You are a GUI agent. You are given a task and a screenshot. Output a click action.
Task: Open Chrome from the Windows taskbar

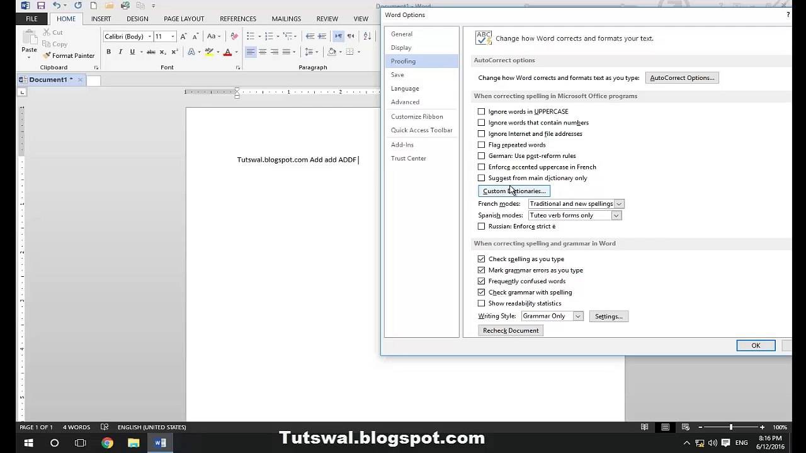(x=107, y=443)
